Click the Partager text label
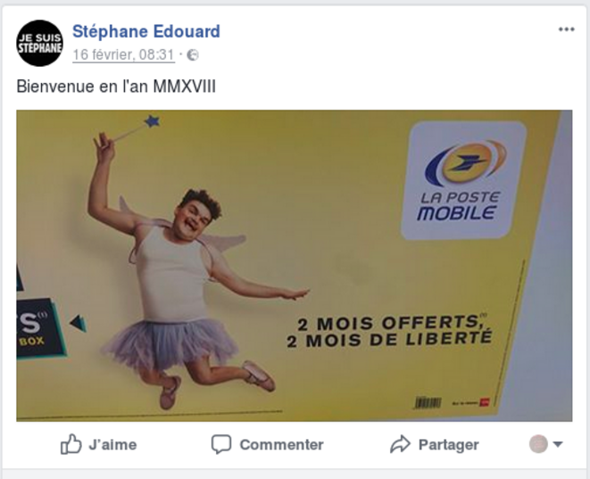Image resolution: width=590 pixels, height=479 pixels. click(x=448, y=445)
